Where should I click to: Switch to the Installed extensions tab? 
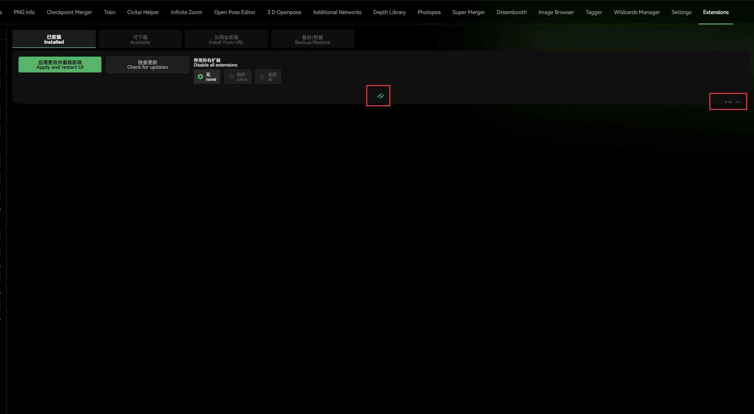coord(54,39)
